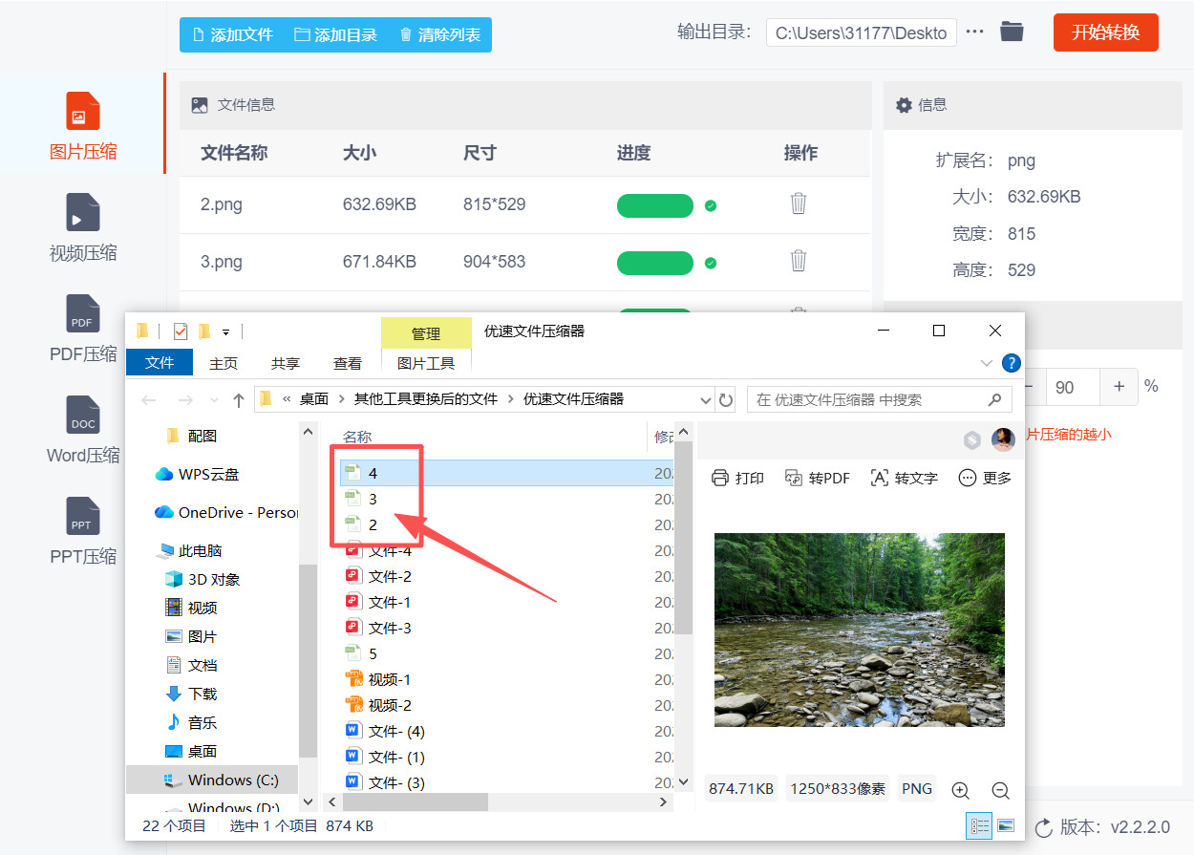Refresh the Explorer address bar
Image resolution: width=1194 pixels, height=855 pixels.
(x=726, y=399)
